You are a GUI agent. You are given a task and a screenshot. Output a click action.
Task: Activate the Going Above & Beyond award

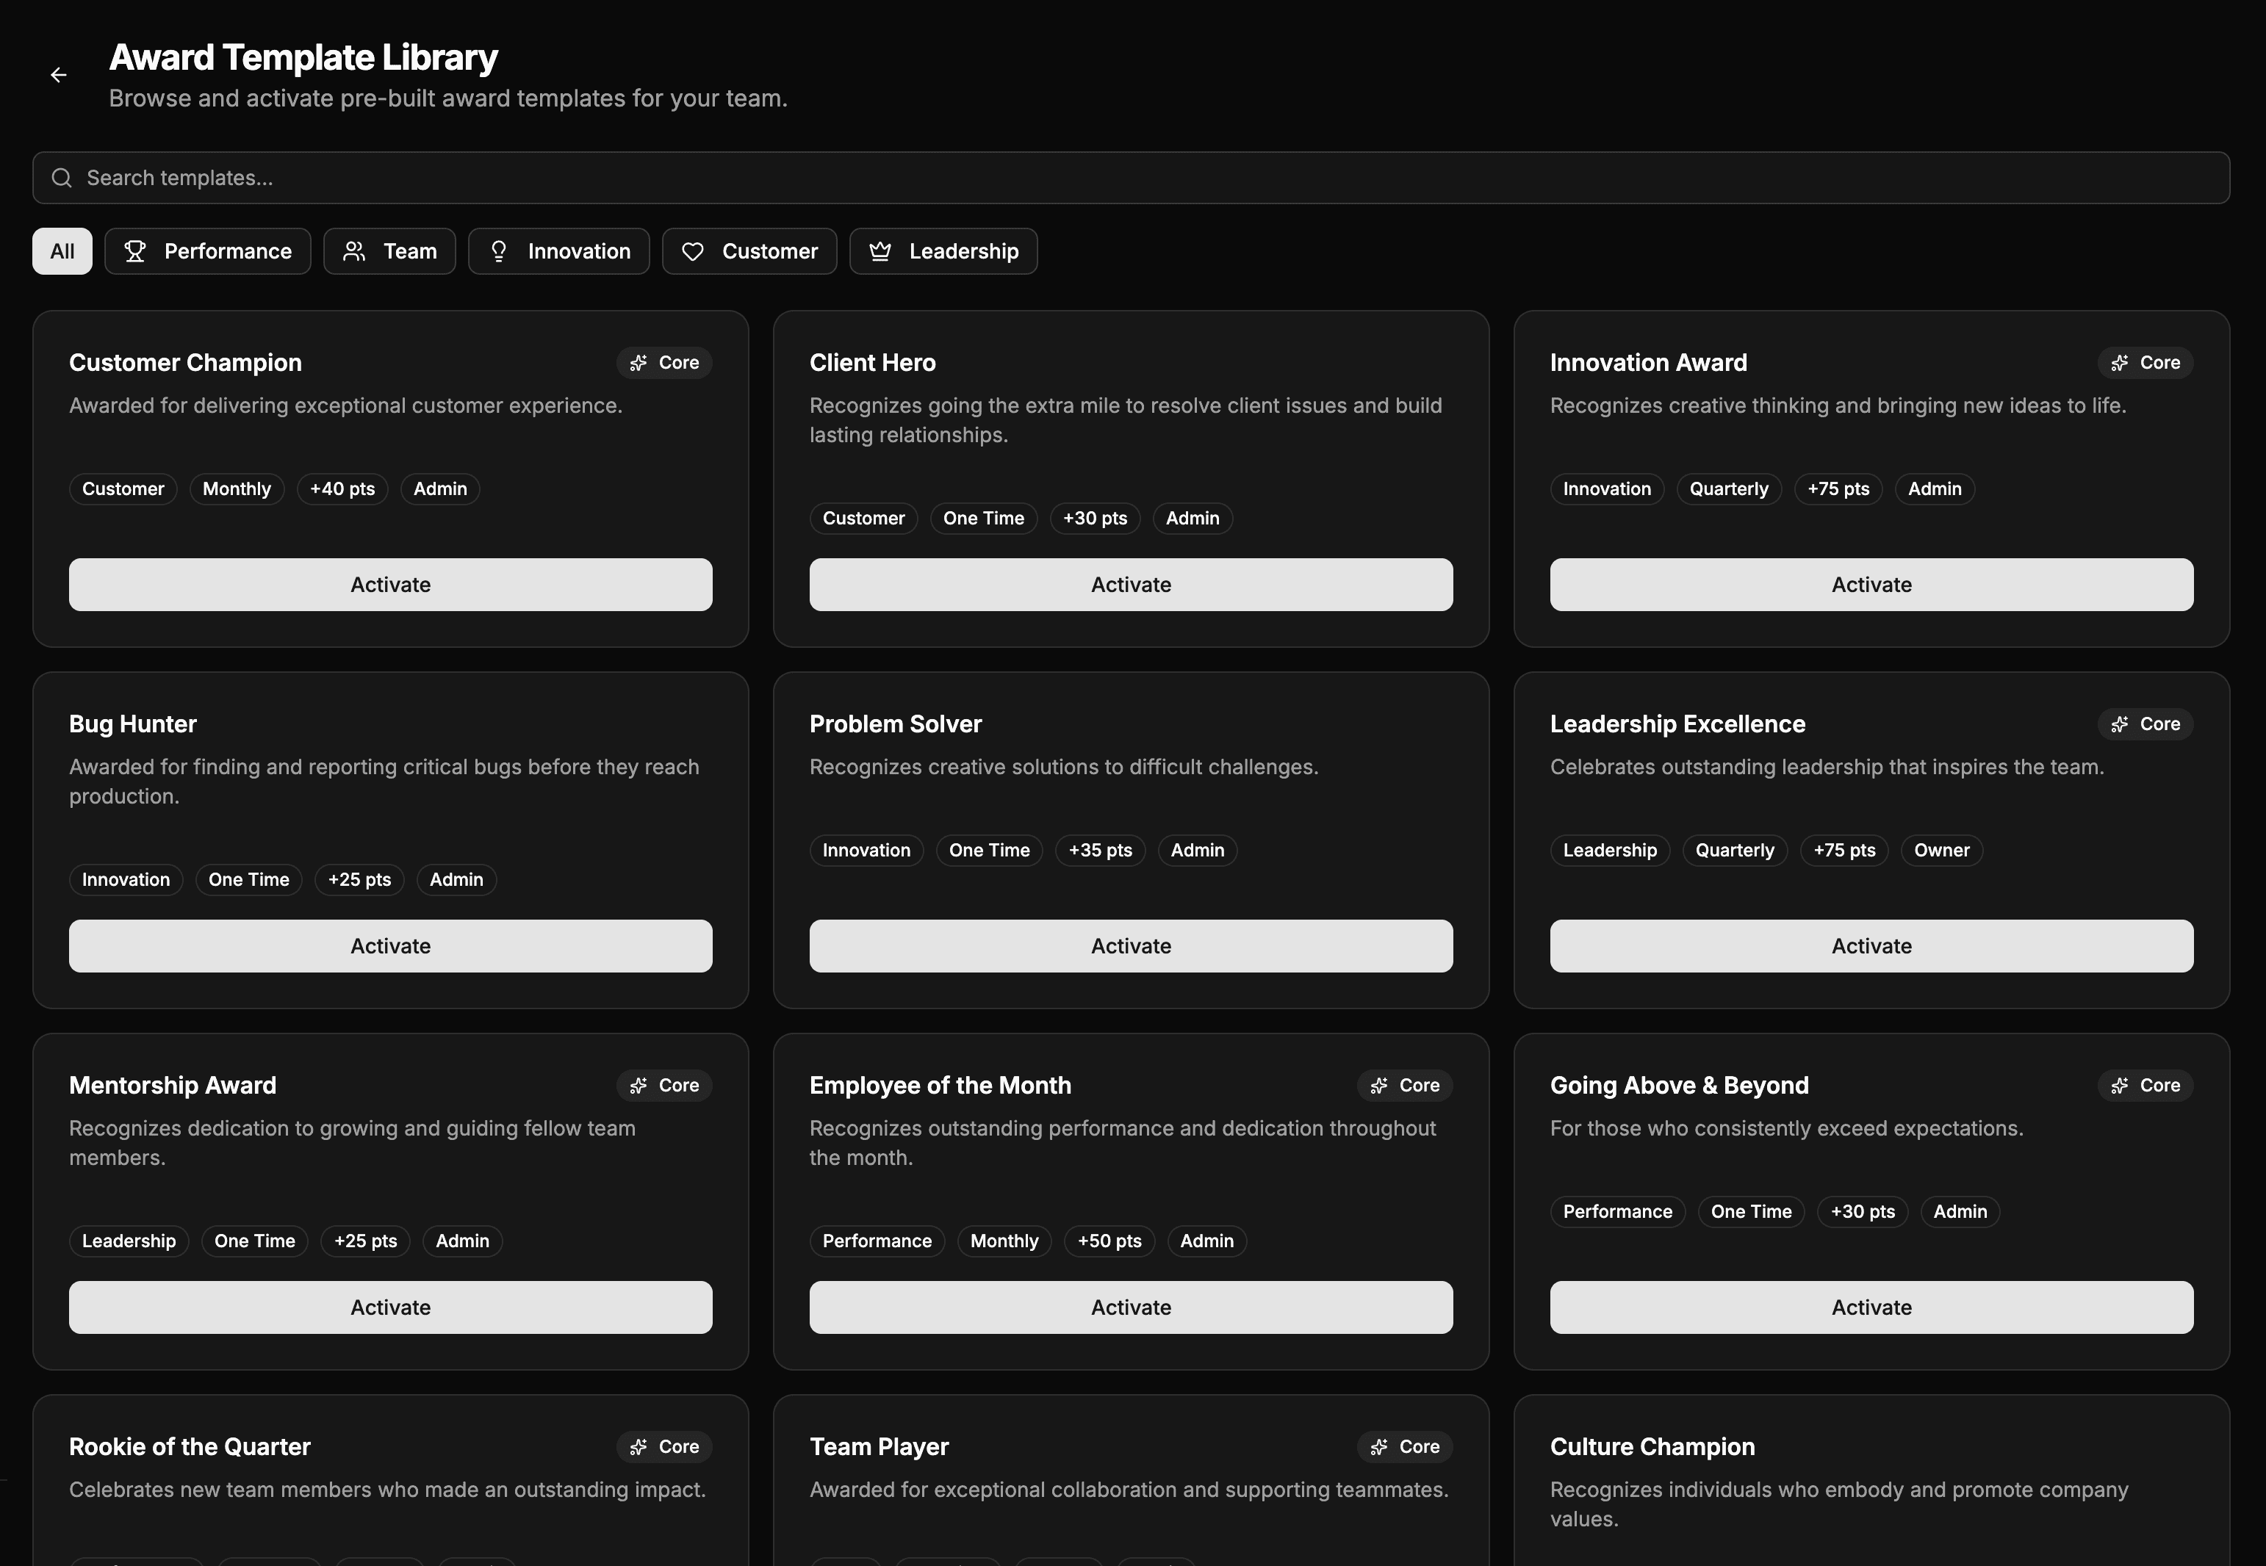coord(1871,1307)
